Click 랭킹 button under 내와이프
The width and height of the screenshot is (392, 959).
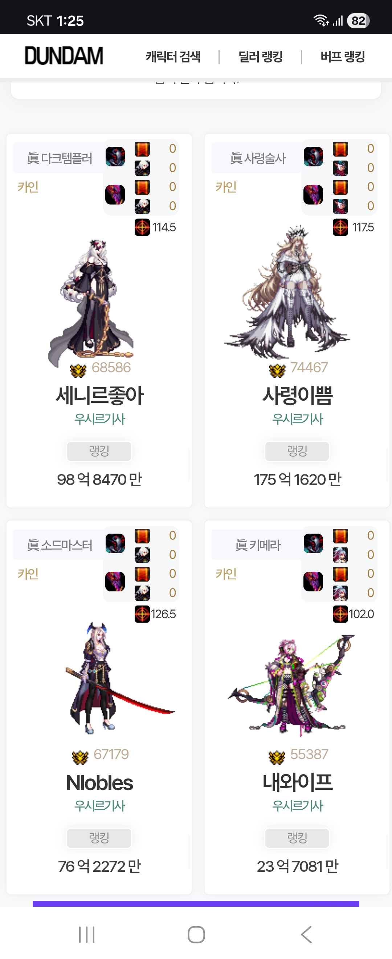297,838
